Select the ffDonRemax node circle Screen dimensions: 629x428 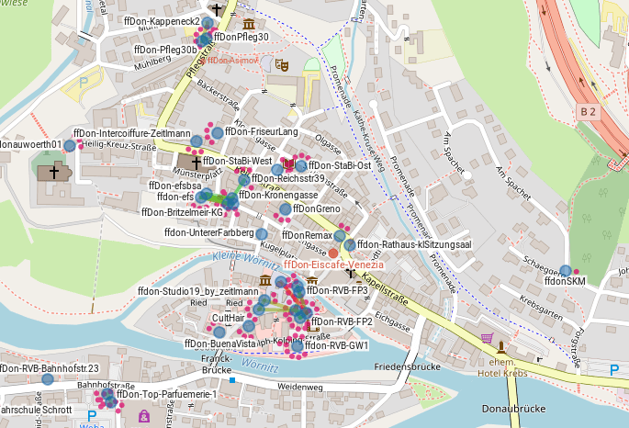click(340, 236)
